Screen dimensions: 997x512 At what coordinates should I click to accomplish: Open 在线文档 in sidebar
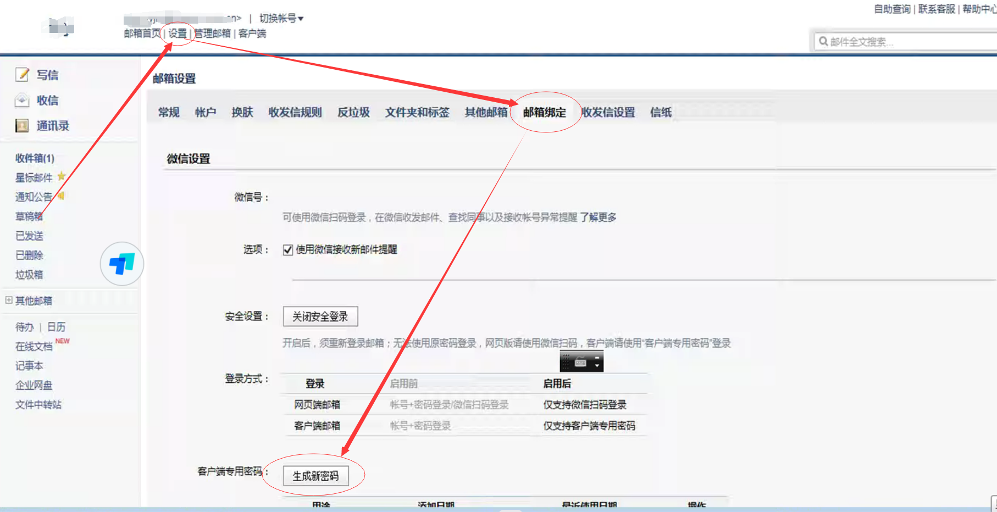(x=34, y=346)
